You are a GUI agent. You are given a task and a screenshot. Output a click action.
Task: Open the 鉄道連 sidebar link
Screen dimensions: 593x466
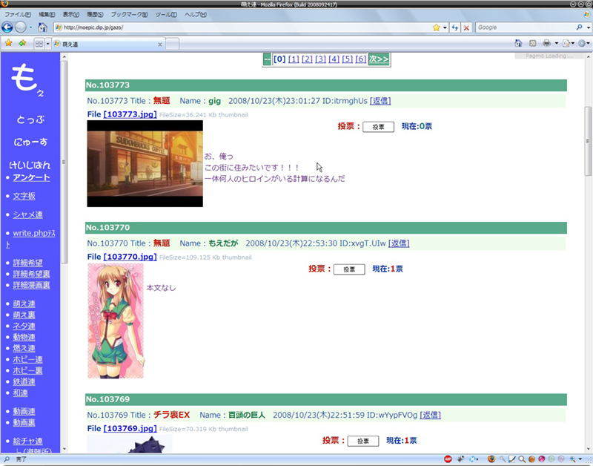pos(24,381)
